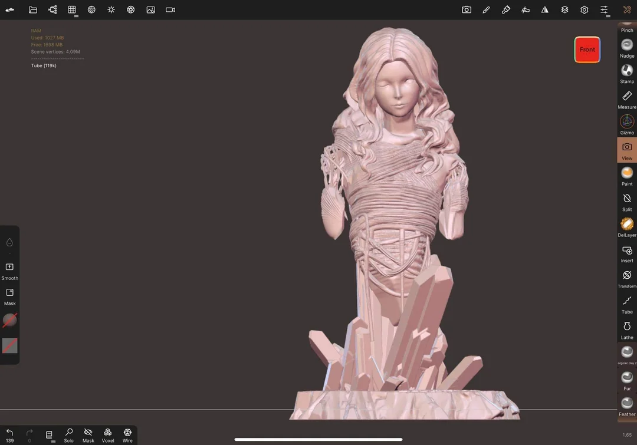Viewport: 637px width, 445px height.
Task: Select the View tool
Action: pos(627,150)
